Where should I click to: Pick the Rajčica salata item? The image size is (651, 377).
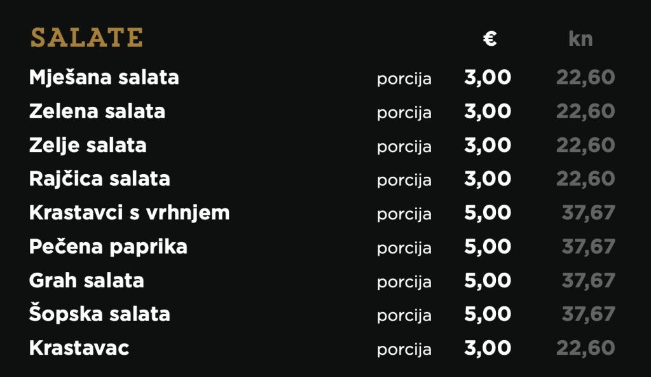tap(100, 179)
